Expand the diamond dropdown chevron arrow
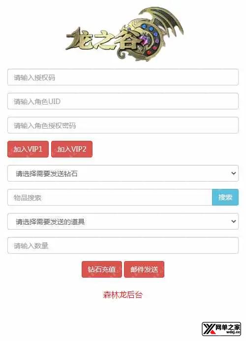246x341 pixels. click(x=233, y=173)
